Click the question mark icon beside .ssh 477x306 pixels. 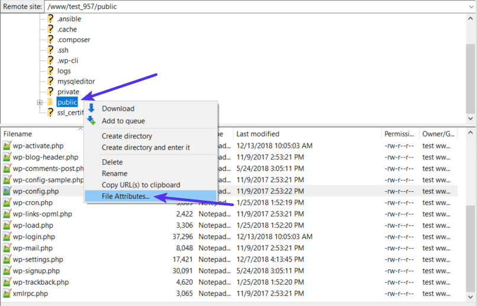point(50,50)
